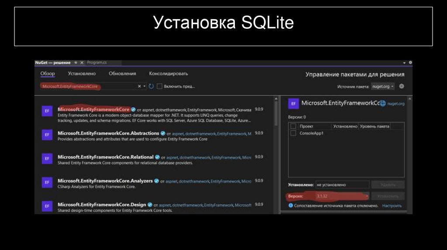447x250 pixels.
Task: Check the ConsoleApp1 project checkbox
Action: 293,133
